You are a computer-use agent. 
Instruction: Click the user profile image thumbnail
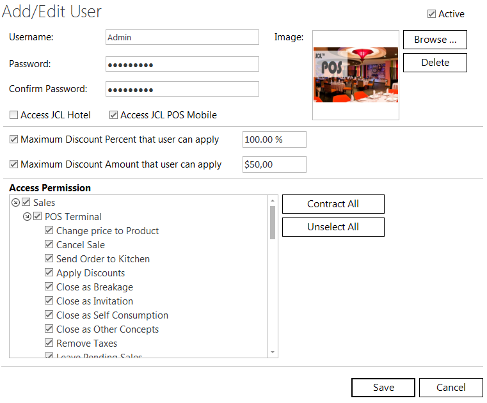tap(355, 75)
